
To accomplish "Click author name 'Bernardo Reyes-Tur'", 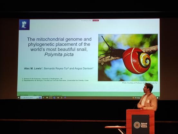I will pyautogui.click(x=56, y=68).
